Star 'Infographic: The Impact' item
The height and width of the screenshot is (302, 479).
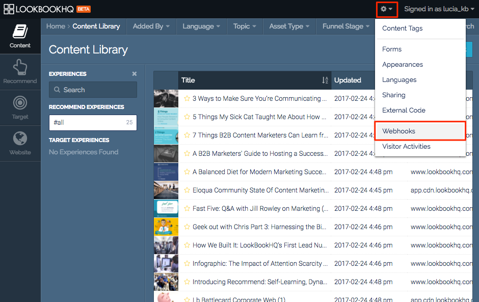pos(187,263)
